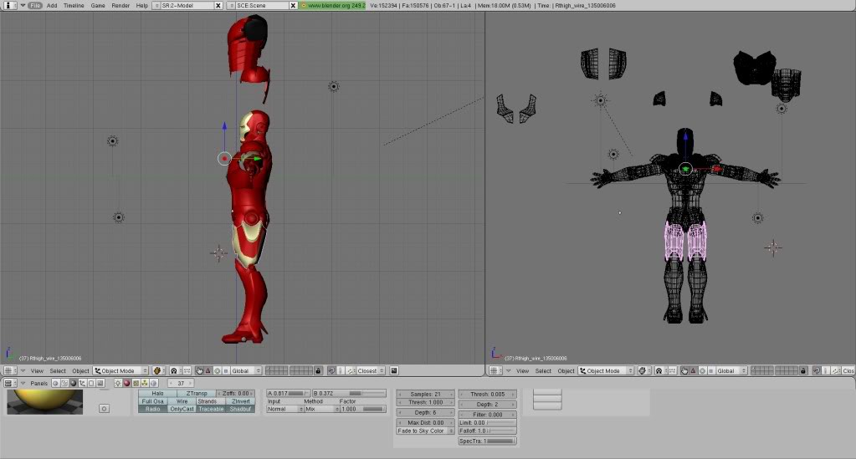Screen dimensions: 856x459
Task: Click right viewport window type grid icon
Action: (x=494, y=370)
